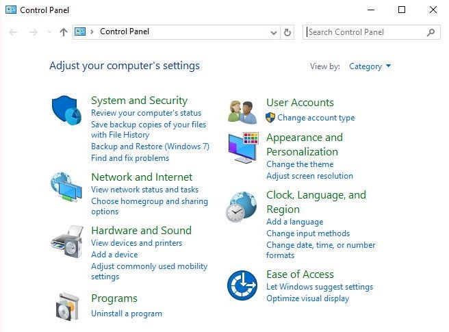Open Clock, Language, and Region heading
Viewport: 449px width, 332px height.
[316, 202]
